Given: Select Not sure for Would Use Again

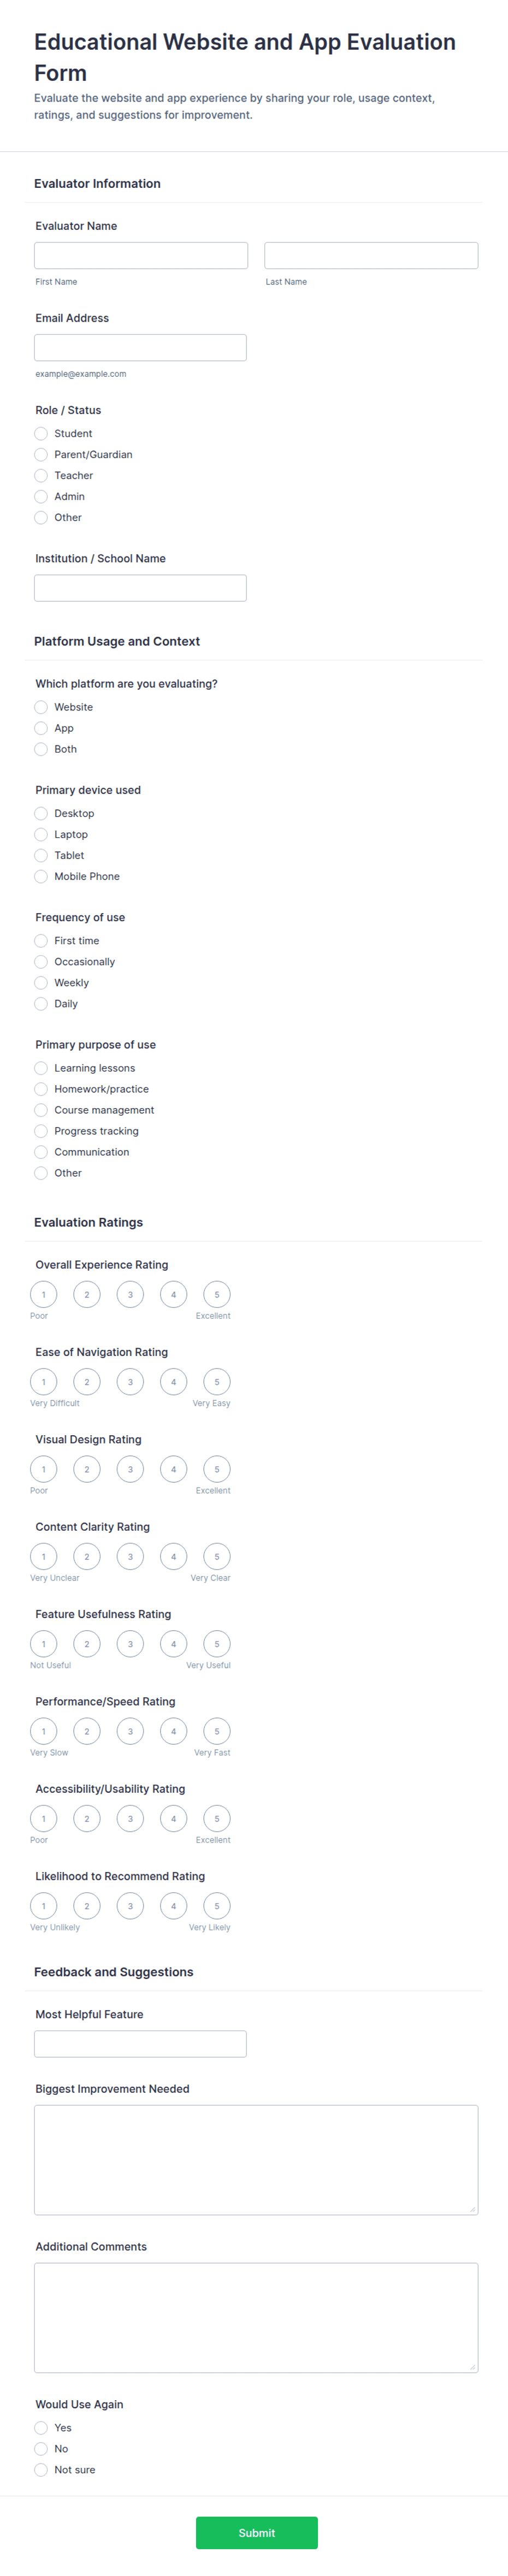Looking at the screenshot, I should click(x=41, y=2470).
